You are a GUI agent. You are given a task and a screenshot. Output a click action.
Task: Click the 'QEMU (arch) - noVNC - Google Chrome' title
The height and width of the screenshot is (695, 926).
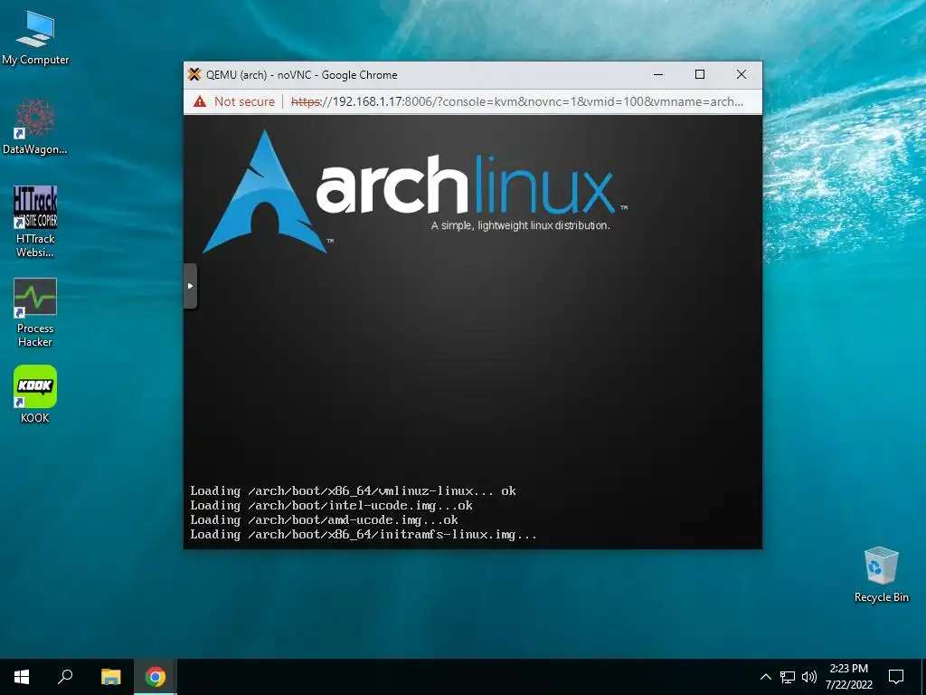click(301, 75)
